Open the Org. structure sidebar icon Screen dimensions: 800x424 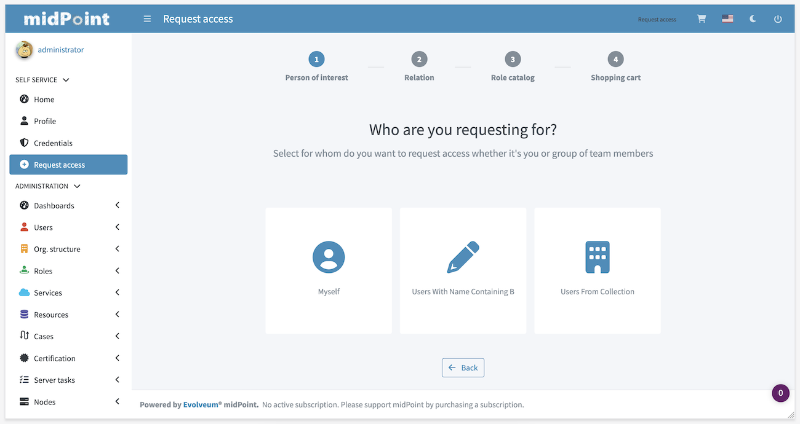tap(25, 249)
